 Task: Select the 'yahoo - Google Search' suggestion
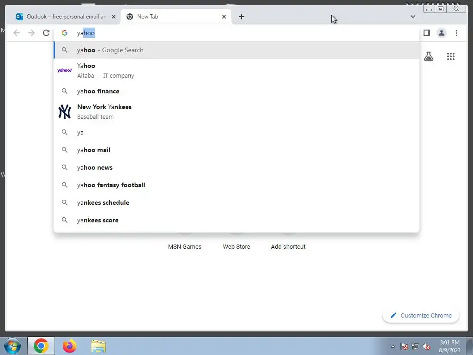(236, 50)
